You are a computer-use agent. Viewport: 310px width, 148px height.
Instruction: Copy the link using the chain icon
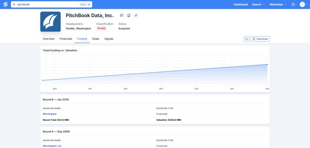[136, 15]
